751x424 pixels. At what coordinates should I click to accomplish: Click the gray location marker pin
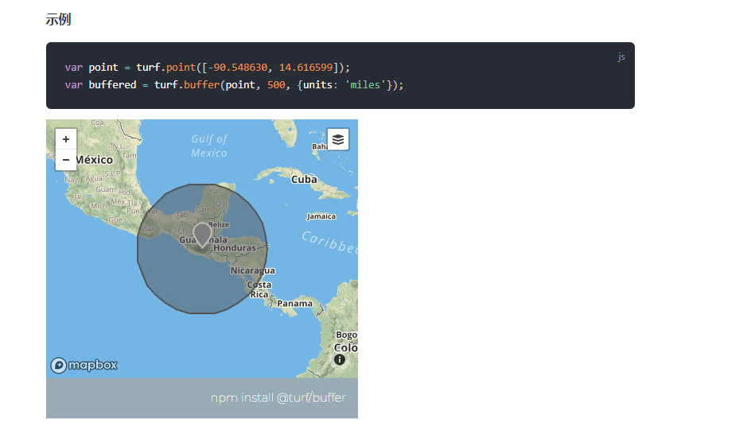point(203,235)
